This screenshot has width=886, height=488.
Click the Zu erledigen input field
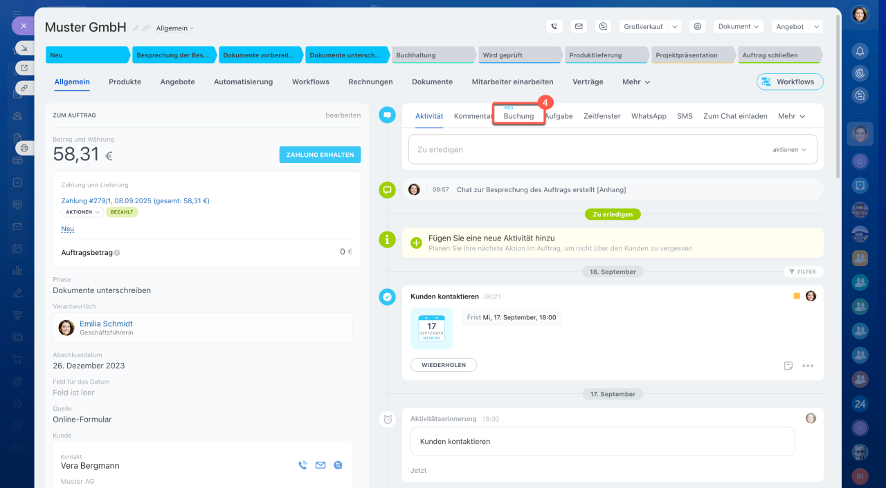pyautogui.click(x=588, y=149)
